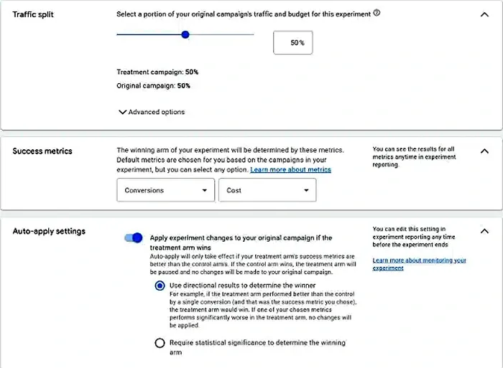Open Learn more about metrics link
This screenshot has height=368, width=503.
pos(290,170)
